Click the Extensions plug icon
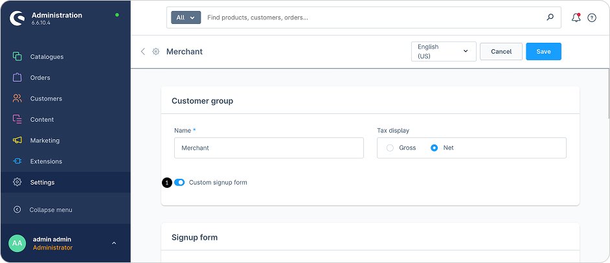This screenshot has height=263, width=610. point(17,161)
